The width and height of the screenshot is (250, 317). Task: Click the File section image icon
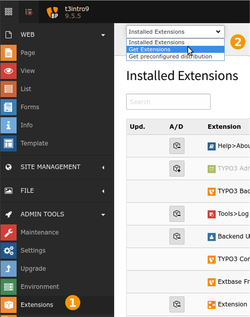tap(8, 191)
